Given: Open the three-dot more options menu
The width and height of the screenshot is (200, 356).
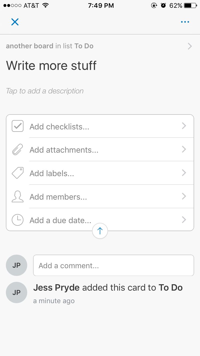Looking at the screenshot, I should pyautogui.click(x=185, y=22).
